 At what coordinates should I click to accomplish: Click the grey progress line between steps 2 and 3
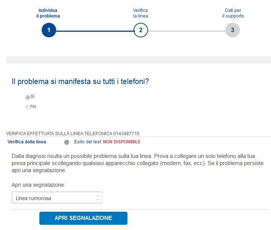[186, 31]
